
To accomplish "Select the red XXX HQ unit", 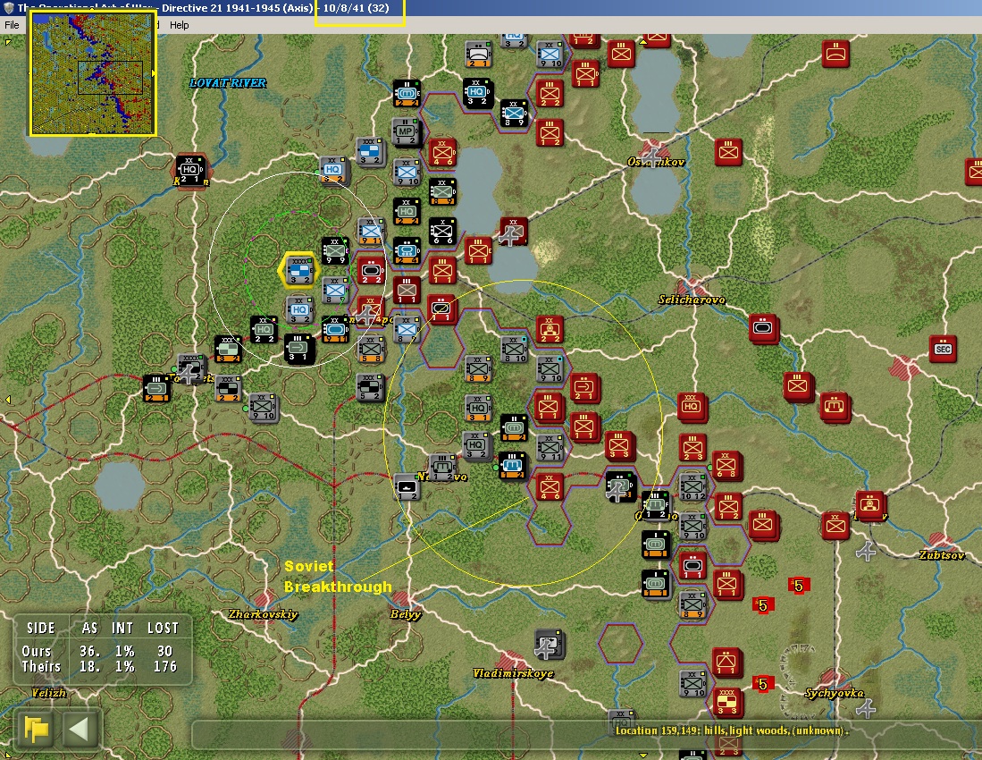I will [692, 407].
